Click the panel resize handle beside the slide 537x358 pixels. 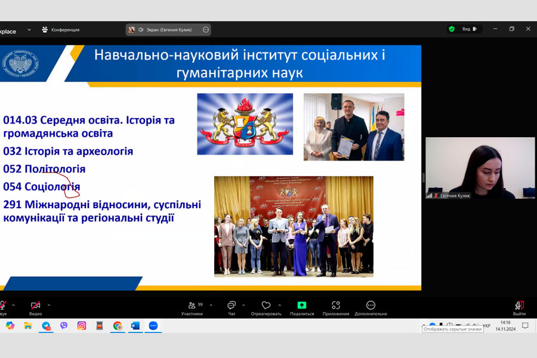pyautogui.click(x=423, y=177)
